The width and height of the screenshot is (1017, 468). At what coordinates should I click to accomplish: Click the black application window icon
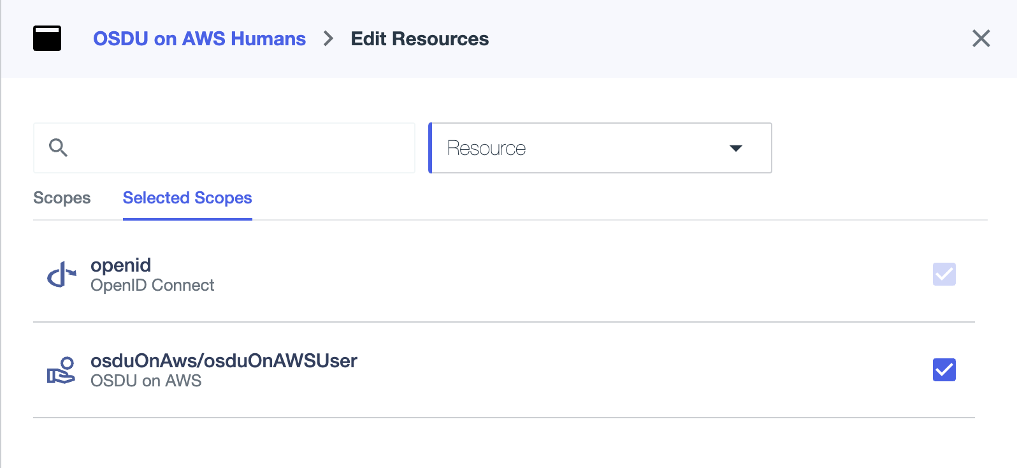[x=47, y=38]
